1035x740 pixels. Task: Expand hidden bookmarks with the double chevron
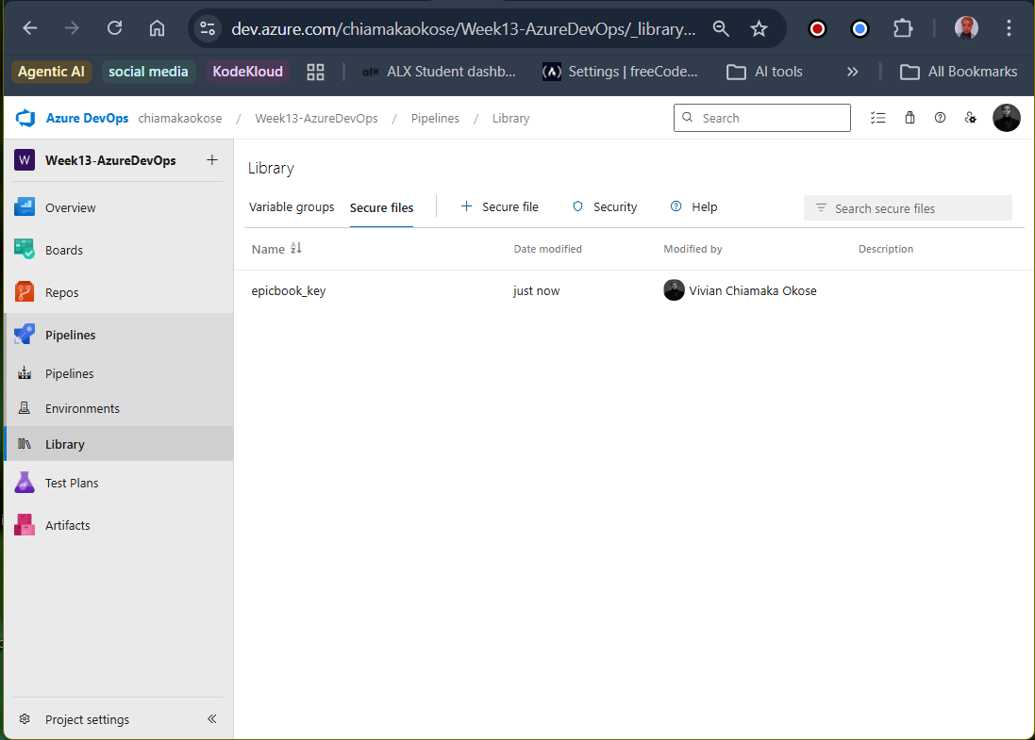(x=852, y=72)
